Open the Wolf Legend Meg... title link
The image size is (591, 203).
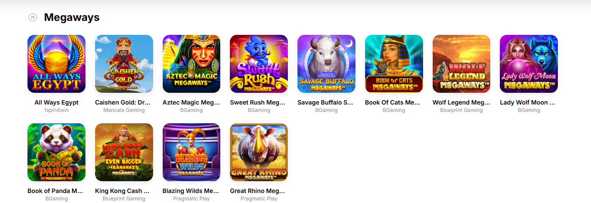pos(461,103)
